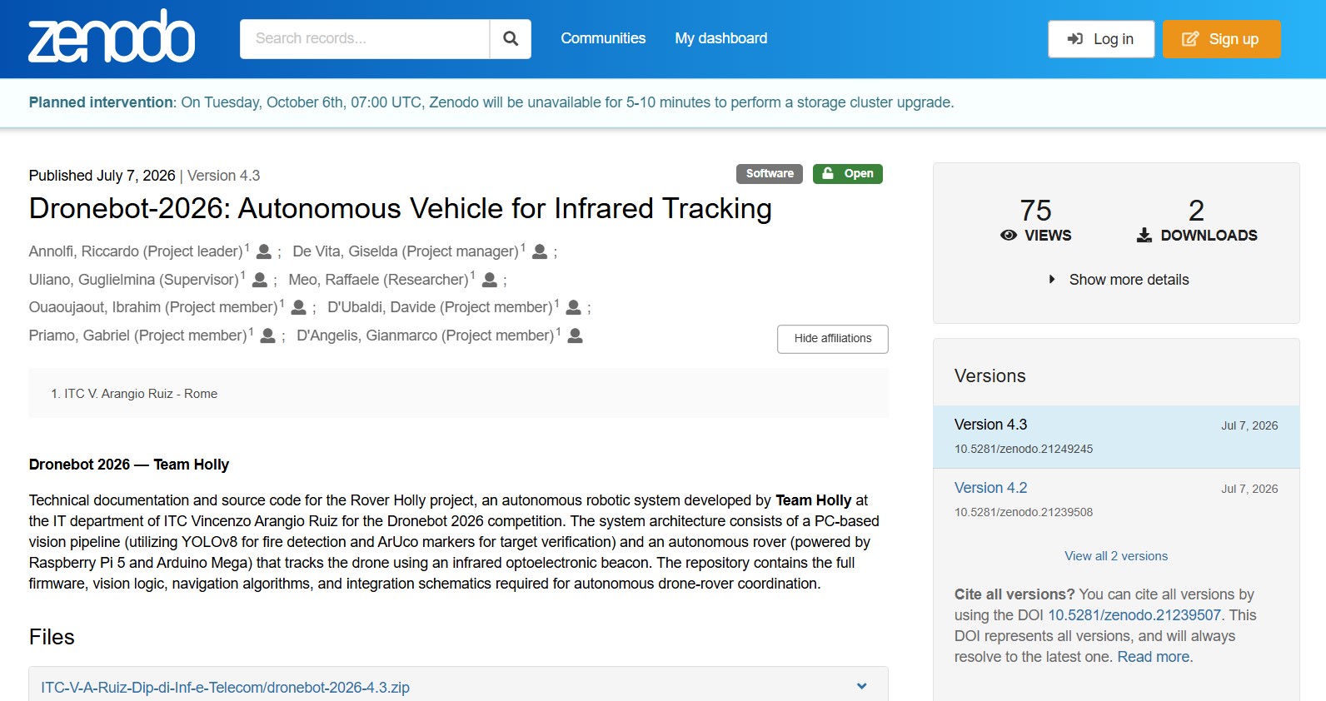Open author Annolfi, Riccardo name link
Image resolution: width=1326 pixels, height=701 pixels.
point(136,251)
